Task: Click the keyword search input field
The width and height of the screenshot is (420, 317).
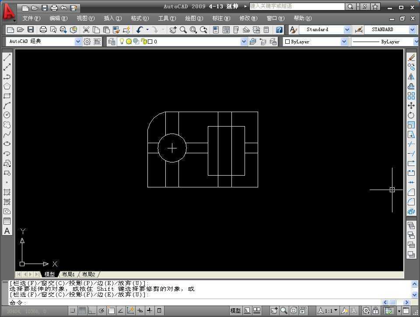Action: (x=297, y=7)
